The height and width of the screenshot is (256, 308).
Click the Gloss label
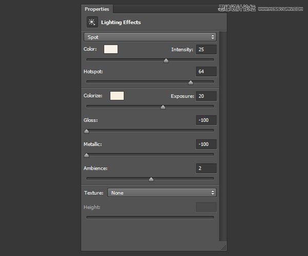point(90,120)
